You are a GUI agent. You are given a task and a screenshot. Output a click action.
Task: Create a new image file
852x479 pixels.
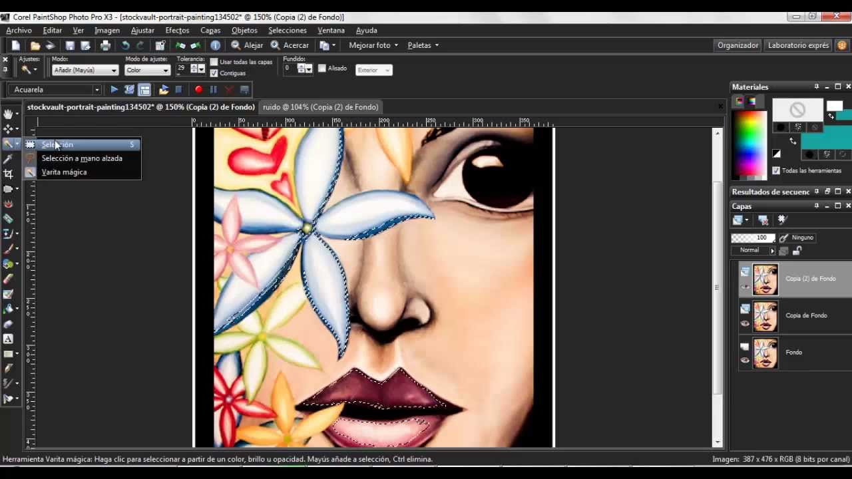pyautogui.click(x=16, y=45)
